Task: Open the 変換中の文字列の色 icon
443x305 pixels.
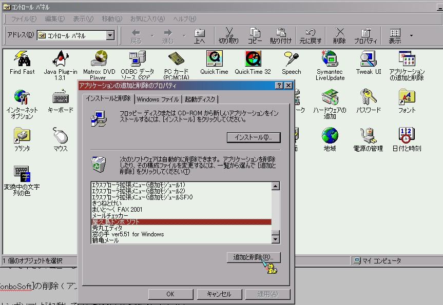Action: tap(22, 181)
